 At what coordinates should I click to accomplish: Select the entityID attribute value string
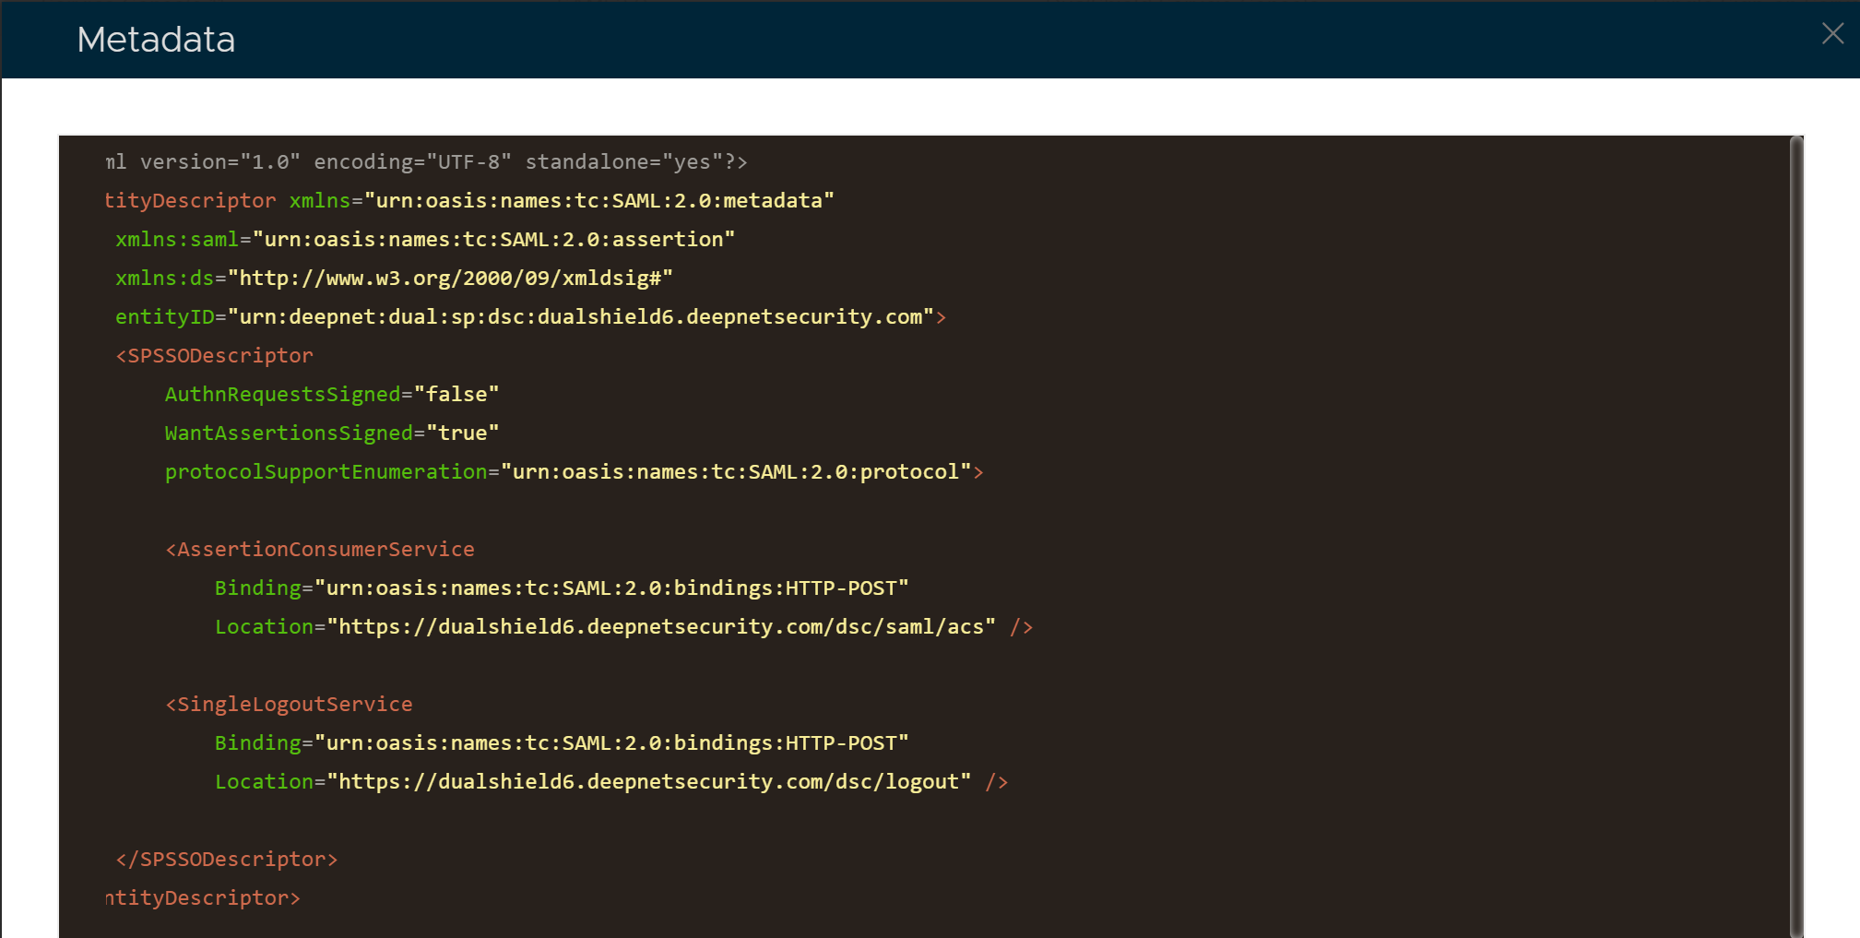coord(580,317)
